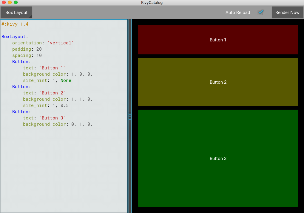The width and height of the screenshot is (304, 213).
Task: Click the 'size_hint: 1, 0.5' line
Action: [46, 105]
